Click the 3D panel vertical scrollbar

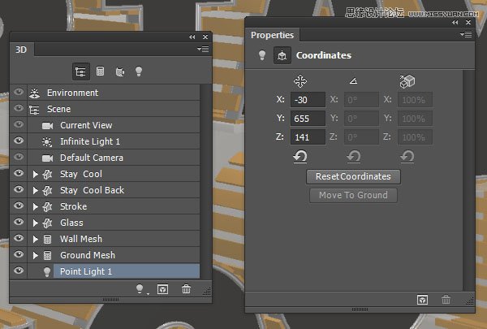pos(205,182)
